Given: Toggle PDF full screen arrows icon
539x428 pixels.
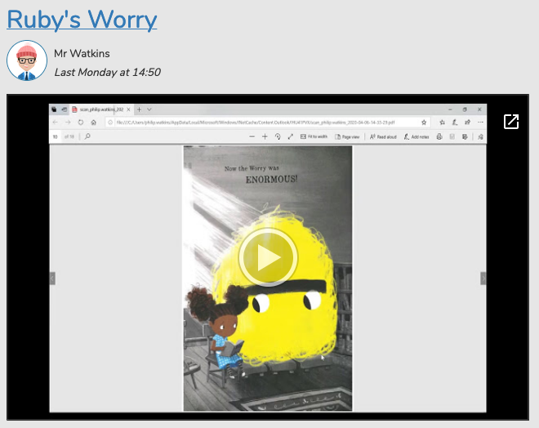Looking at the screenshot, I should [x=291, y=136].
